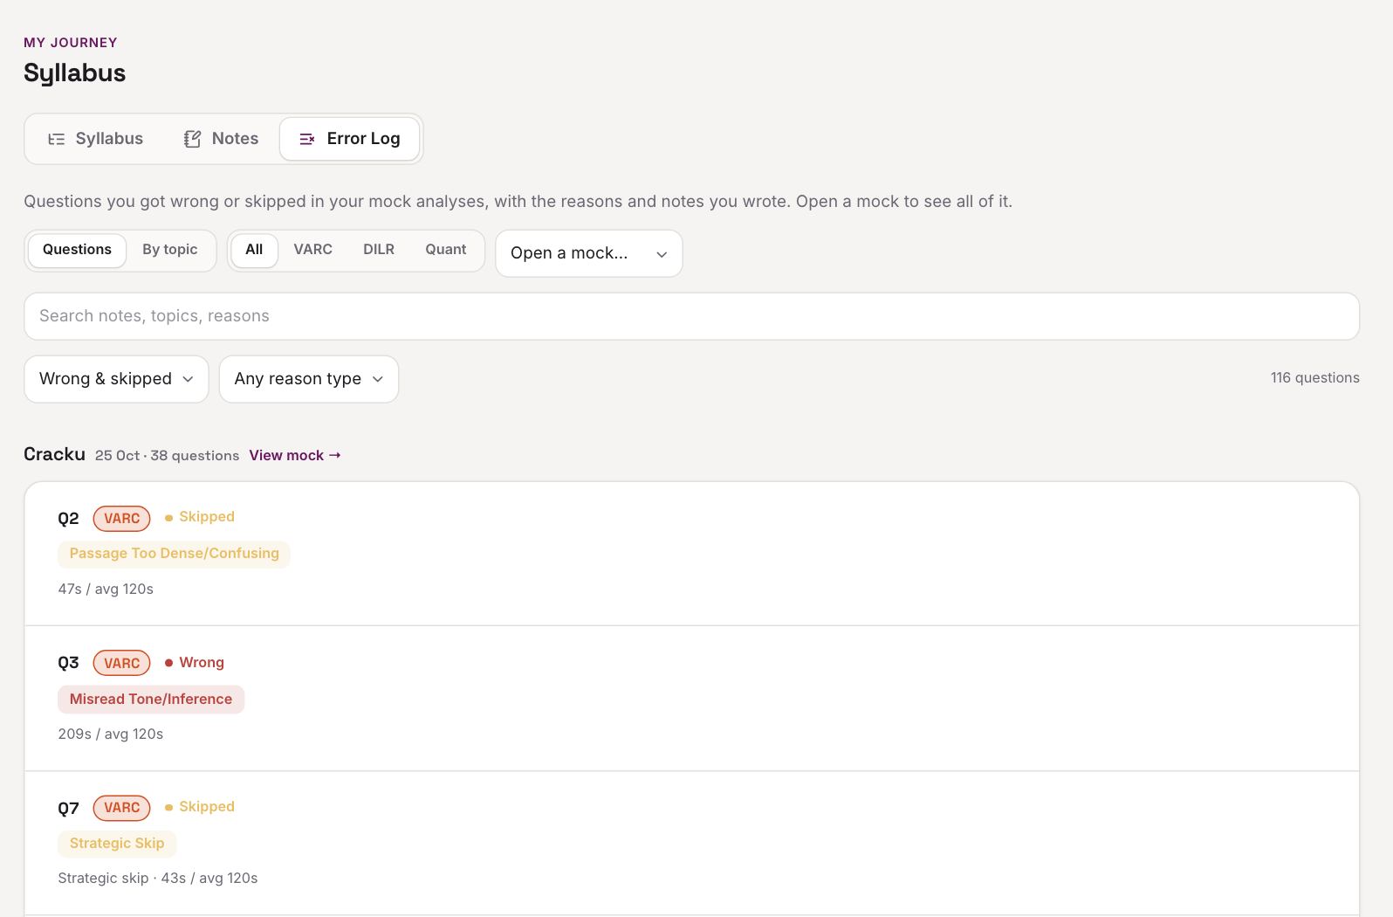This screenshot has height=917, width=1393.
Task: Click the MY JOURNEY breadcrumb label
Action: [x=71, y=43]
